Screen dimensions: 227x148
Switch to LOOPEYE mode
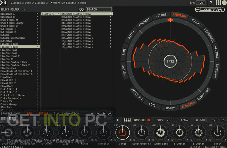[170, 108]
